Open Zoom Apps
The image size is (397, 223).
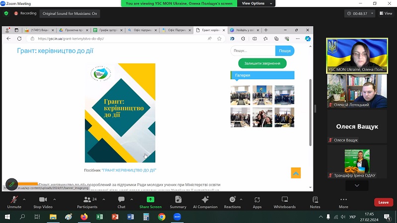[257, 202]
